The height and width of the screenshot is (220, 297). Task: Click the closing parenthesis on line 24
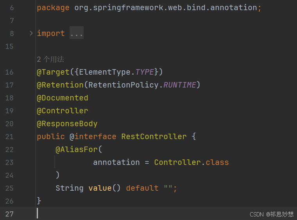click(x=57, y=175)
